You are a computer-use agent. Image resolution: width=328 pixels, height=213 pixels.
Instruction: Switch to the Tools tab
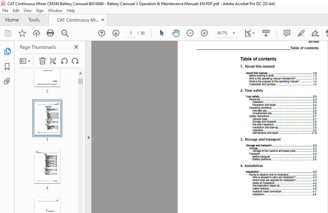[34, 20]
